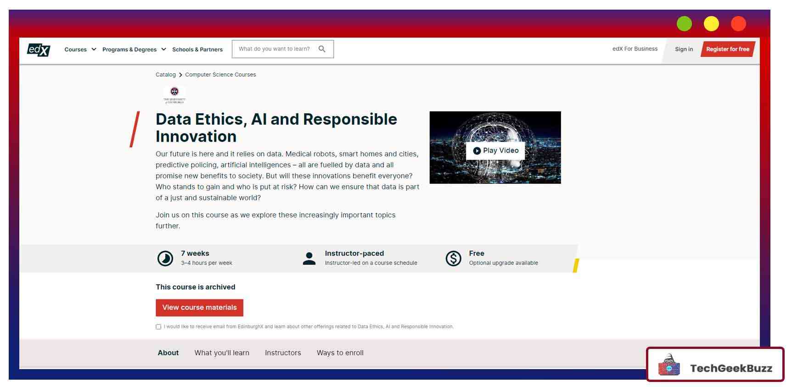Switch to the What you'll learn tab
Viewport: 792px width, 387px height.
(x=222, y=353)
